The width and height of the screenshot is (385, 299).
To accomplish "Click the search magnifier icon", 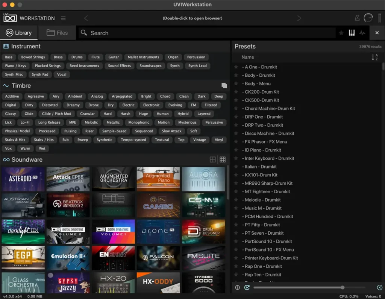I will (84, 33).
